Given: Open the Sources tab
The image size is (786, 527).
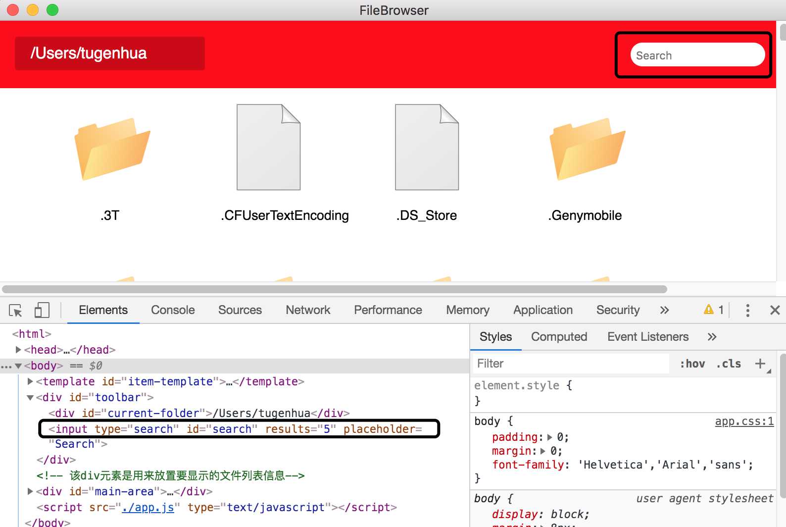Looking at the screenshot, I should [240, 310].
